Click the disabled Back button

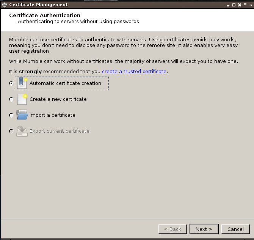pyautogui.click(x=172, y=229)
